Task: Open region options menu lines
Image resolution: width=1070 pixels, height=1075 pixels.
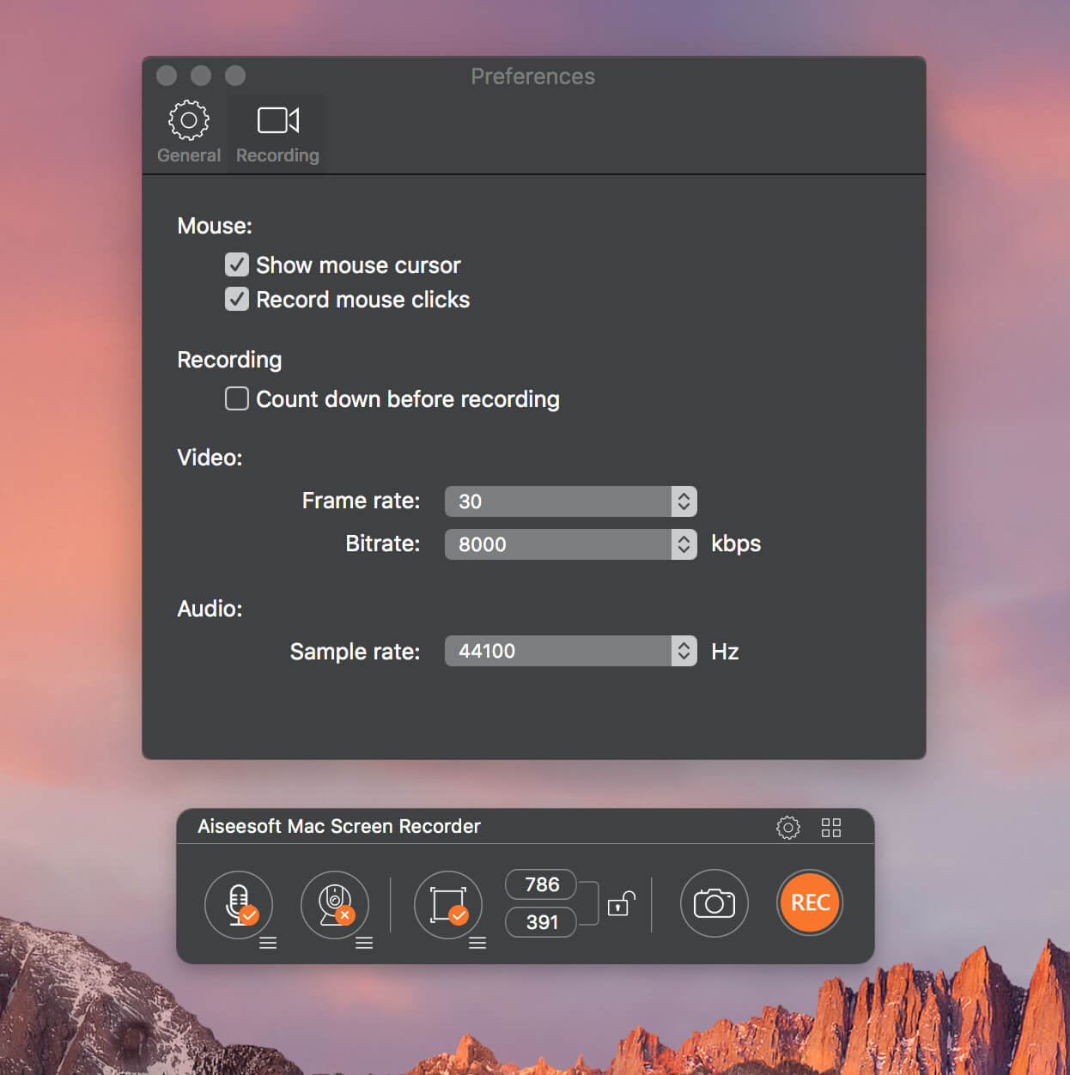Action: [x=477, y=943]
